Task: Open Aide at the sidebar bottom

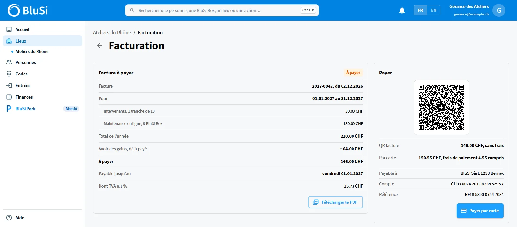Action: pos(42,218)
